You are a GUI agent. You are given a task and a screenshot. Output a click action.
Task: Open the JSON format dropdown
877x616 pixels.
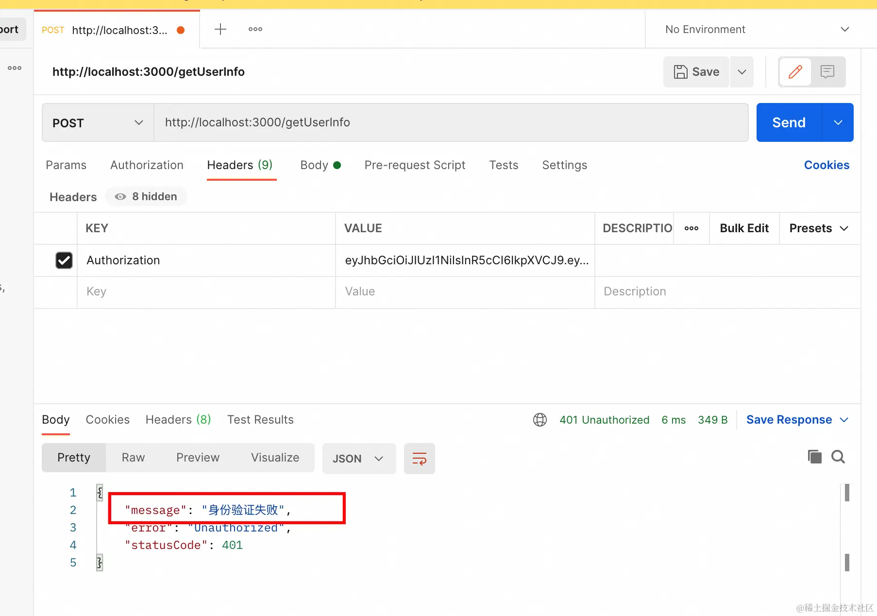(359, 458)
